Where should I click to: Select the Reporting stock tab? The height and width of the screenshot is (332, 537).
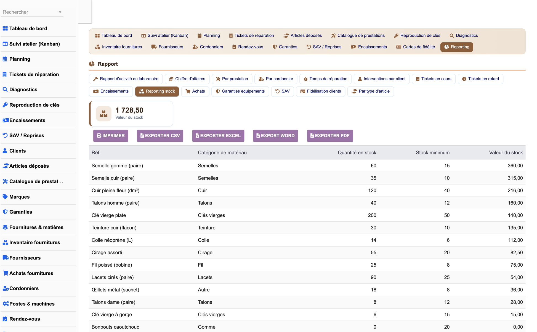coord(157,91)
